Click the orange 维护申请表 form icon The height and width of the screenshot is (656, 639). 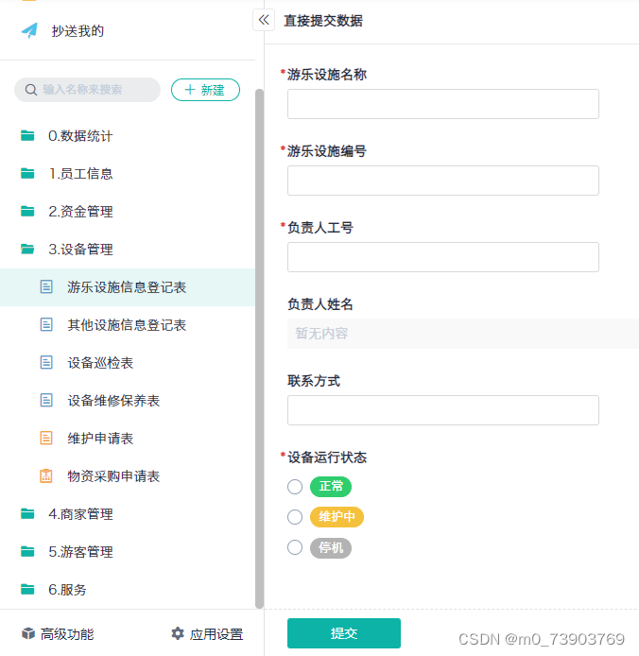point(46,438)
